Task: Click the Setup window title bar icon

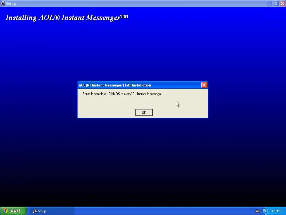Action: 3,3
